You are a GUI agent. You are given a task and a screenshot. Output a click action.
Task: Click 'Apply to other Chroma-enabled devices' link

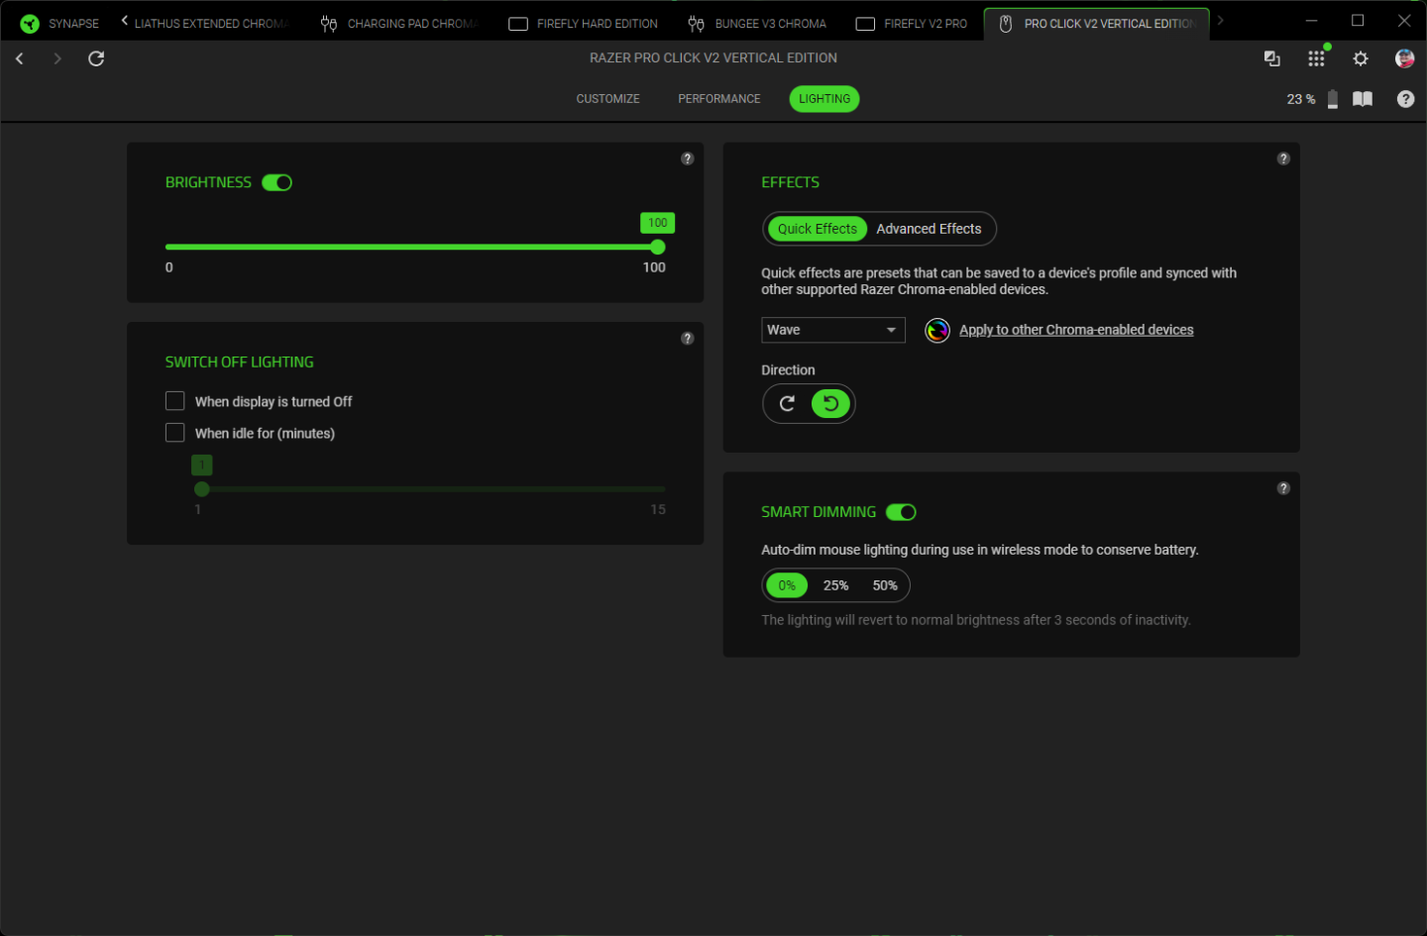1076,330
